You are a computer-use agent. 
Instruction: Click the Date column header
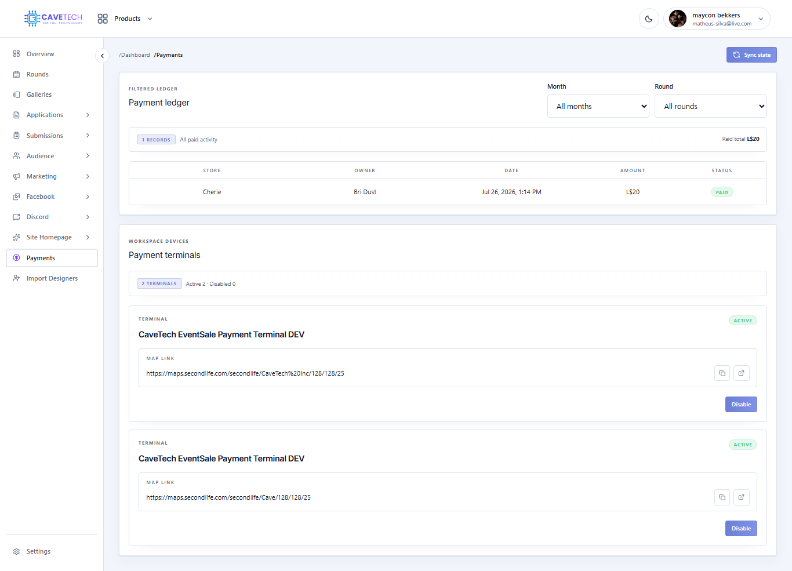(511, 170)
